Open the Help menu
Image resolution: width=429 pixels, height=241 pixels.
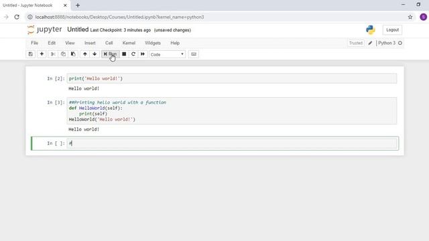[175, 43]
